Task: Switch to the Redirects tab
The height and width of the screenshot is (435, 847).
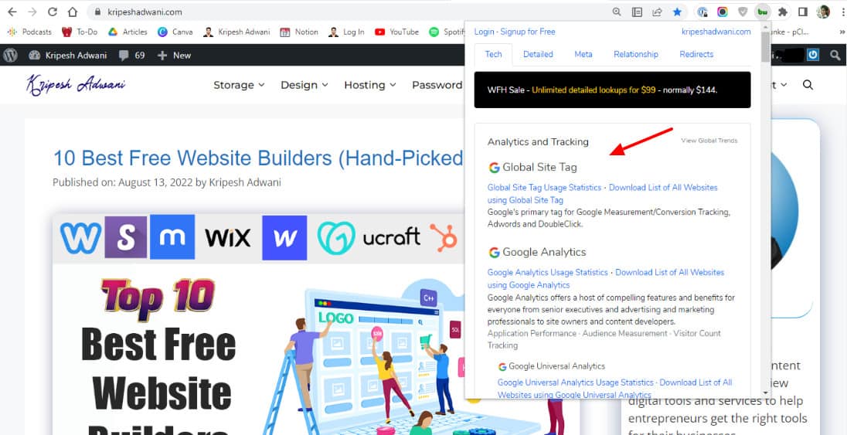Action: pos(696,54)
